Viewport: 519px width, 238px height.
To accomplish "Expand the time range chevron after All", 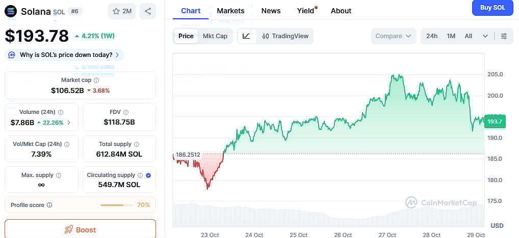I will pyautogui.click(x=485, y=36).
